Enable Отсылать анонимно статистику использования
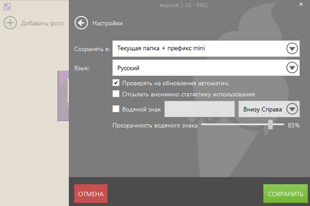Viewport: 310px width, 206px height. tap(116, 94)
